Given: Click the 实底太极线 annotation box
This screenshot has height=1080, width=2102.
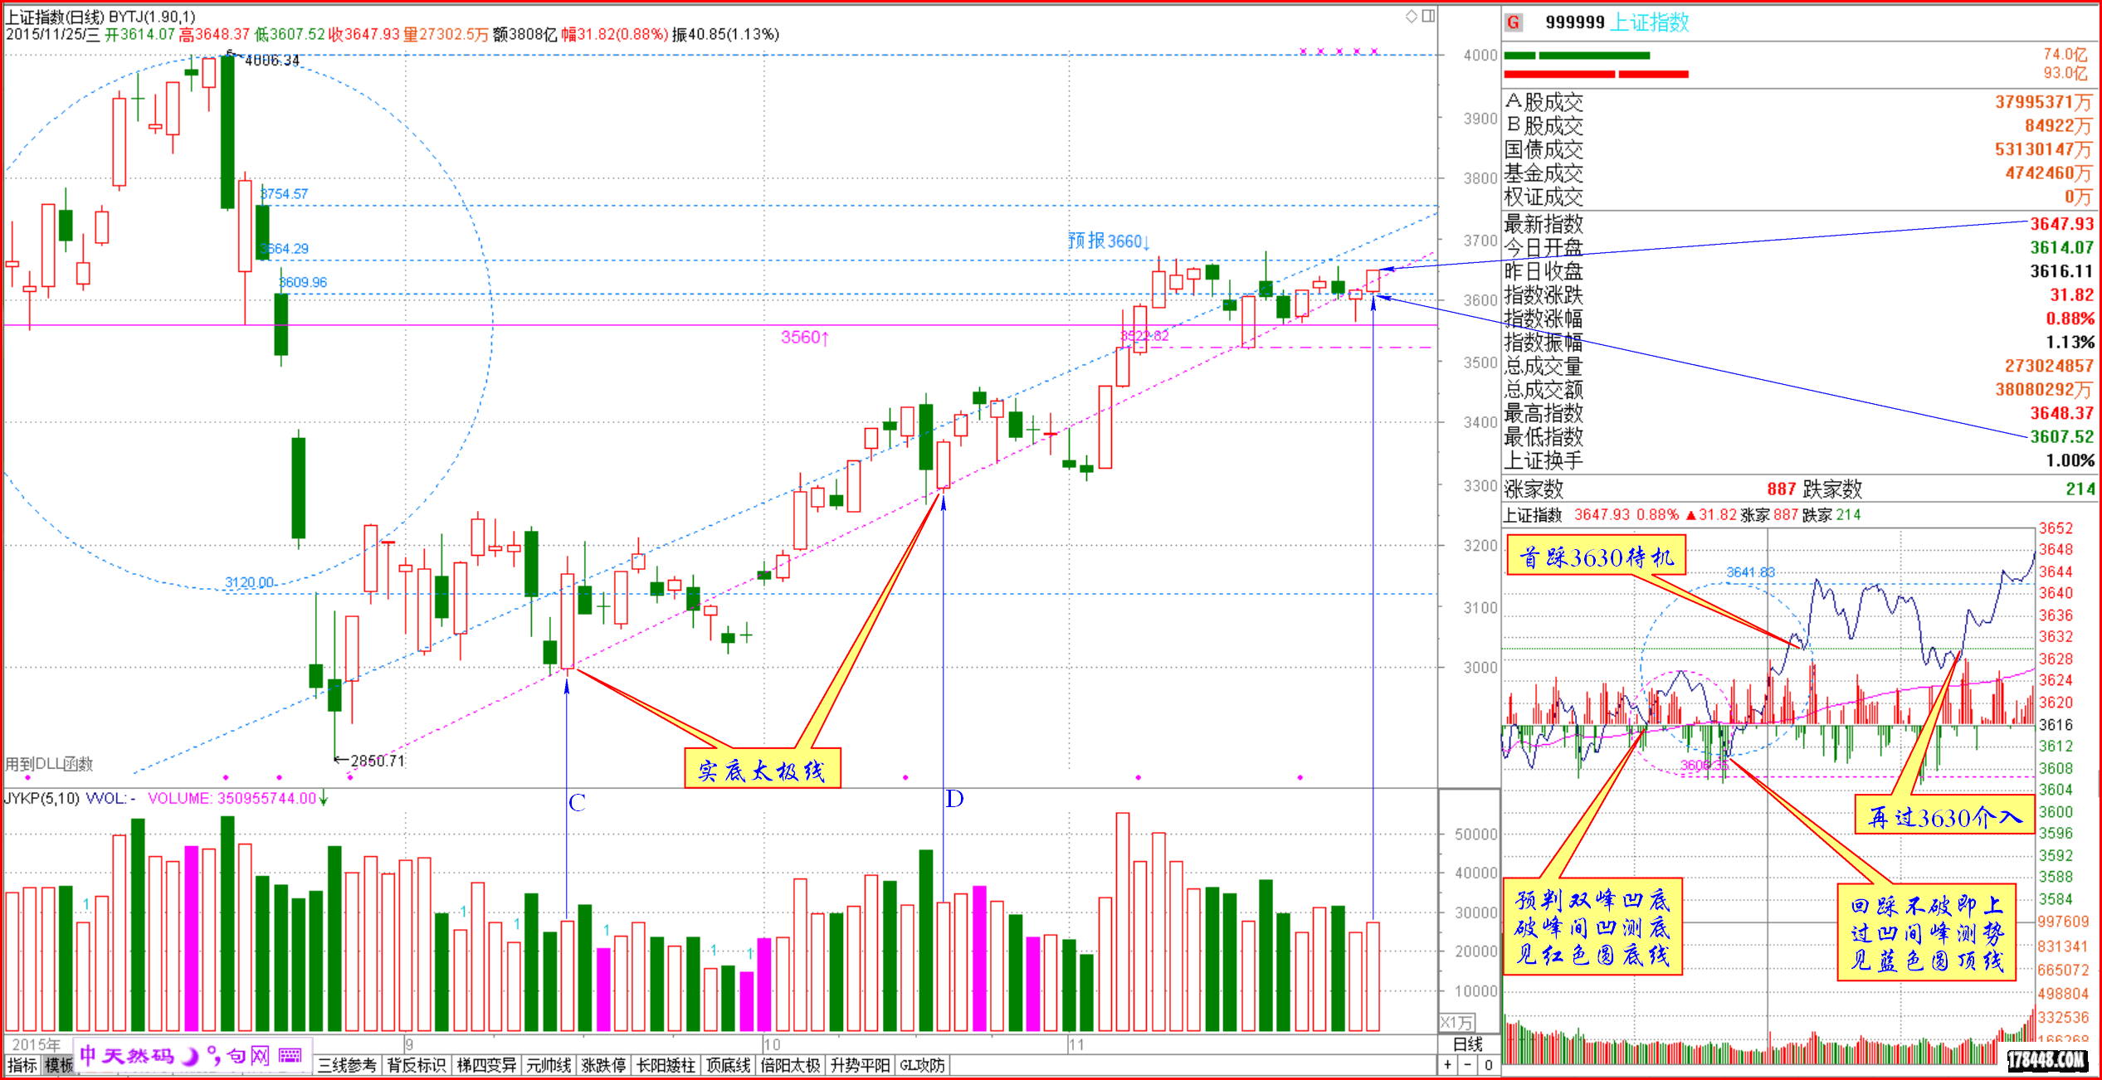Looking at the screenshot, I should click(762, 768).
